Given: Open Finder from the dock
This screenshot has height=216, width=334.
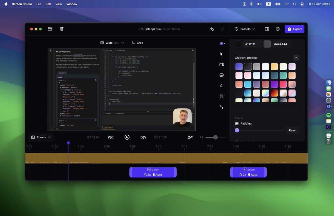Looking at the screenshot, I should tap(328, 83).
